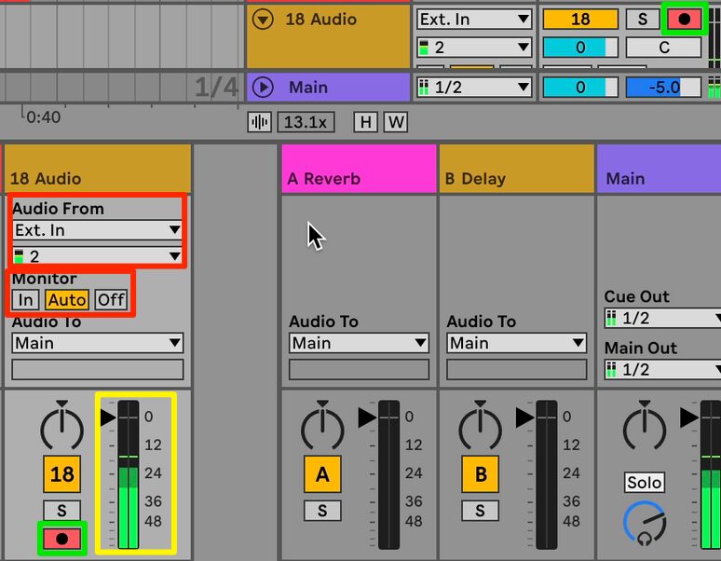
Task: Click the A Reverb pan knob
Action: click(322, 426)
